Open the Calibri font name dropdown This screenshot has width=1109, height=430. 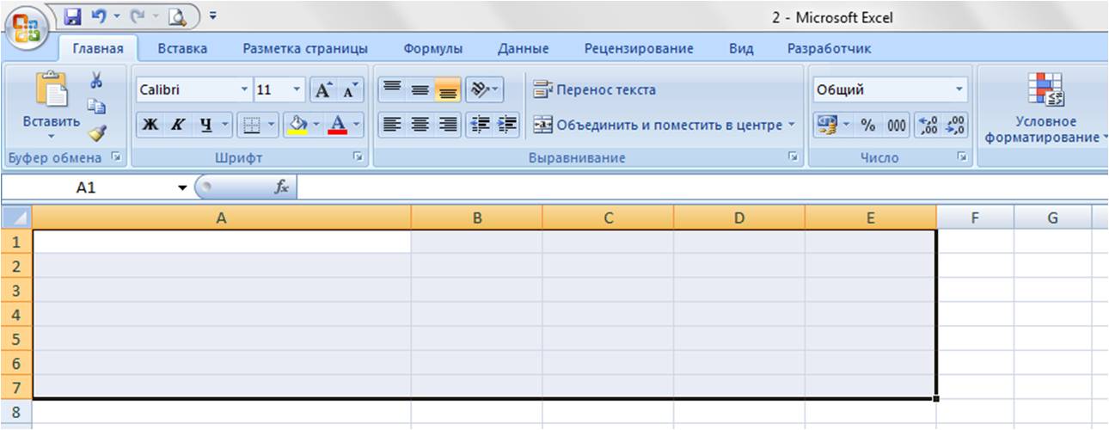pos(244,89)
